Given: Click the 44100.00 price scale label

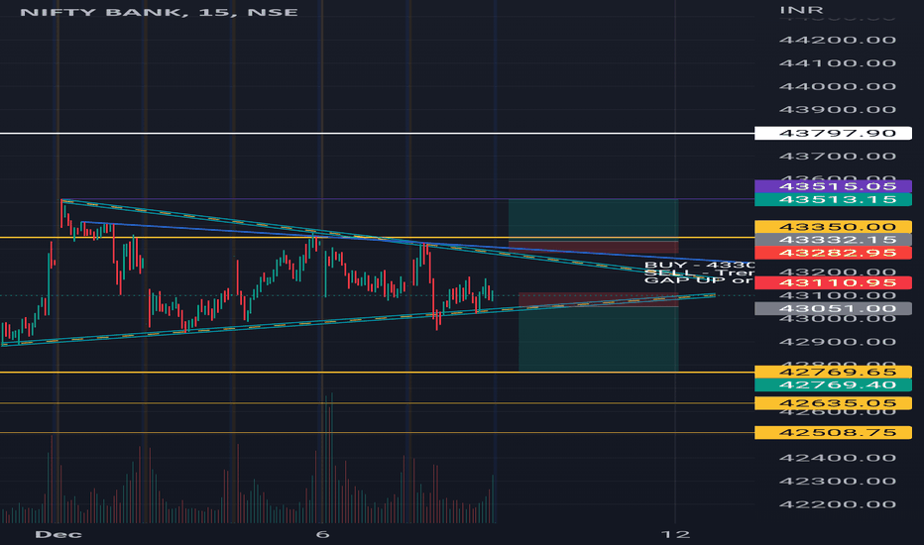Looking at the screenshot, I should (838, 63).
